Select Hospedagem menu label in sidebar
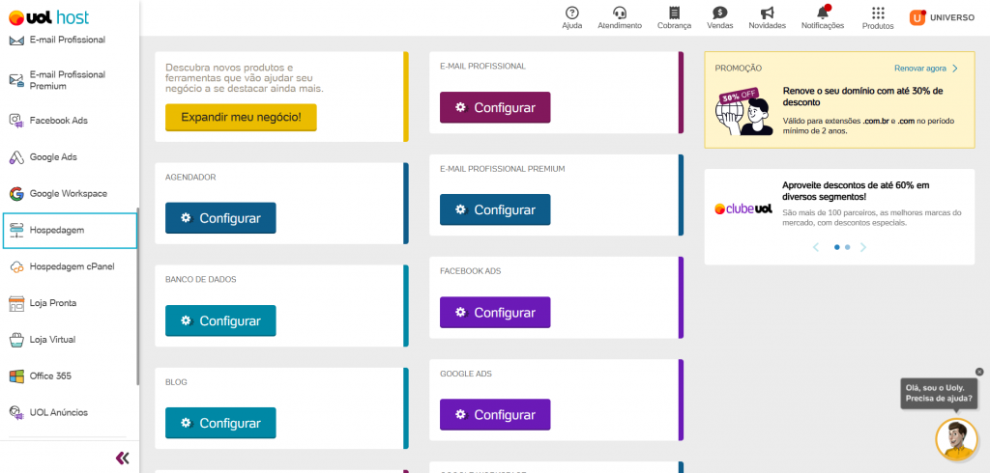The image size is (990, 473). click(57, 230)
